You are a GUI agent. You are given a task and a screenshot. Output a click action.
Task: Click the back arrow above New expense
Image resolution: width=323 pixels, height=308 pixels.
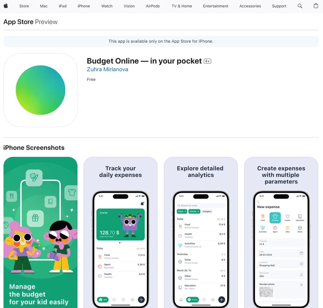[258, 202]
